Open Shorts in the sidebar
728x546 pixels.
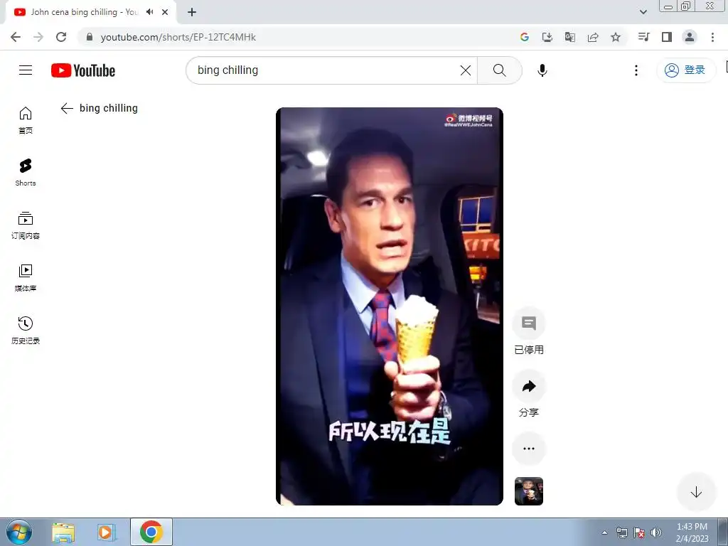(26, 173)
